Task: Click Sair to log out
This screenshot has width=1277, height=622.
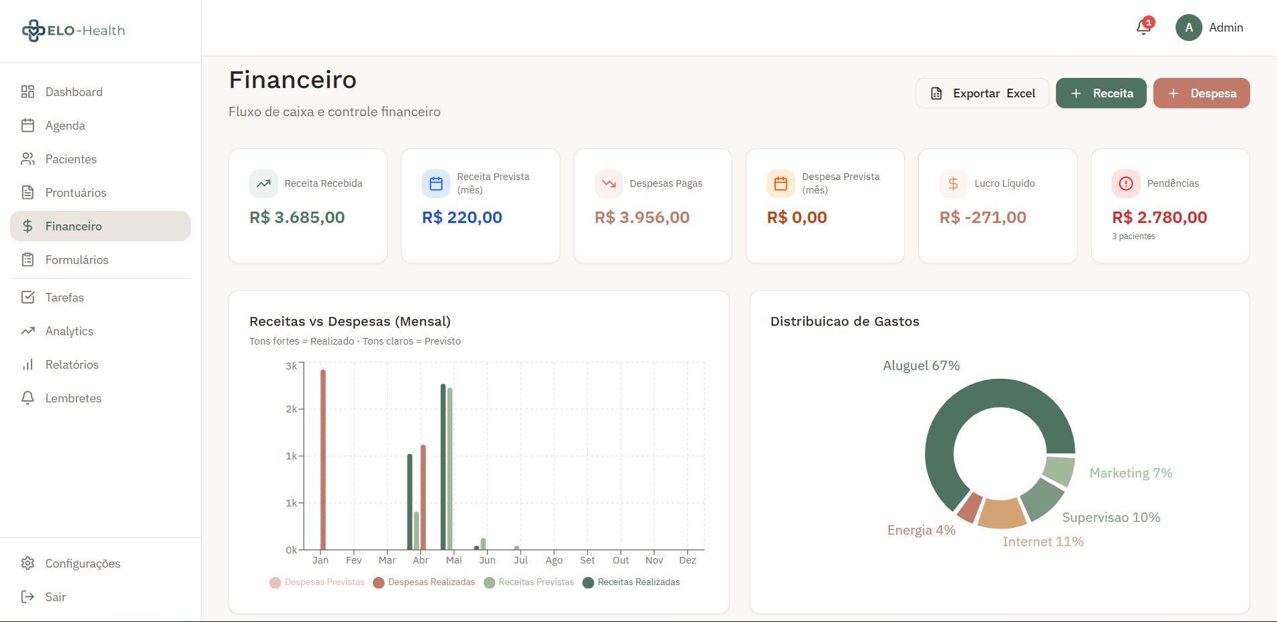Action: pyautogui.click(x=101, y=597)
